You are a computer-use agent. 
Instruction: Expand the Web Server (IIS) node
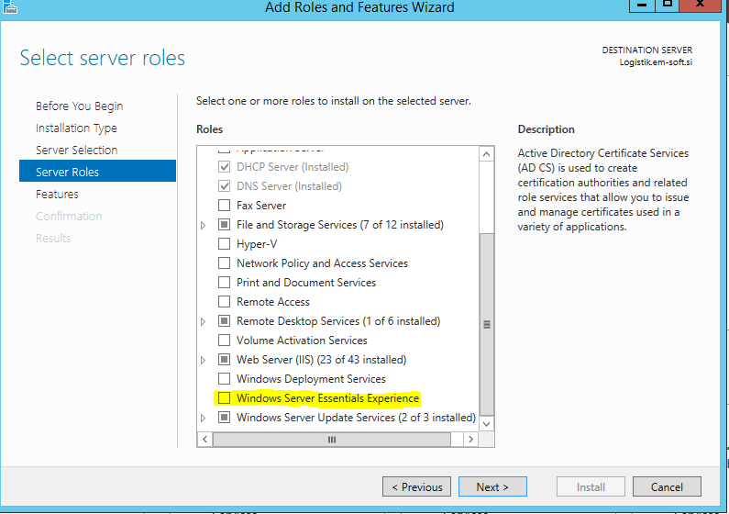pyautogui.click(x=204, y=360)
